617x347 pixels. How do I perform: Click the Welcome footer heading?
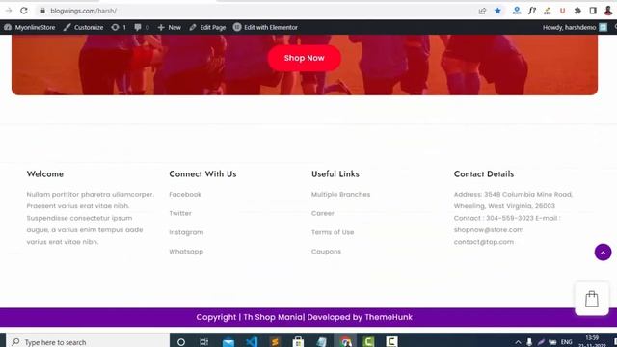point(45,173)
